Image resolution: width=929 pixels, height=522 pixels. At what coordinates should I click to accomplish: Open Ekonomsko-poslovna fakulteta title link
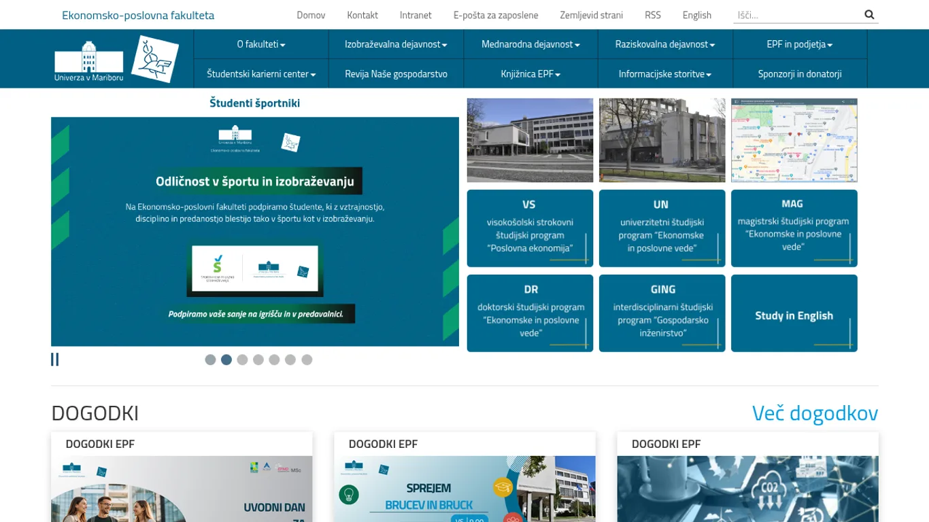[x=138, y=15]
